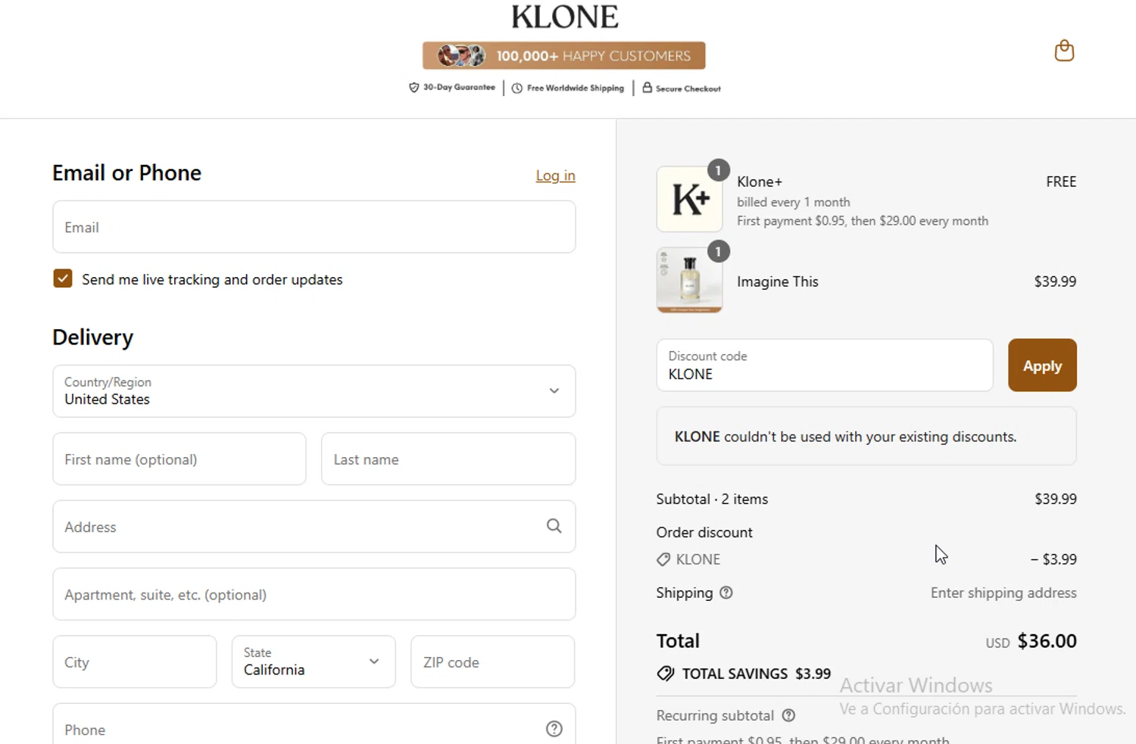Focus the City input field
1136x744 pixels.
135,662
